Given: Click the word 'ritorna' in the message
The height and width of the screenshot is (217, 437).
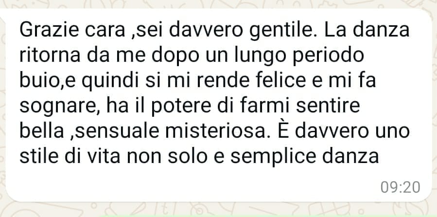Looking at the screenshot, I should pyautogui.click(x=50, y=55).
